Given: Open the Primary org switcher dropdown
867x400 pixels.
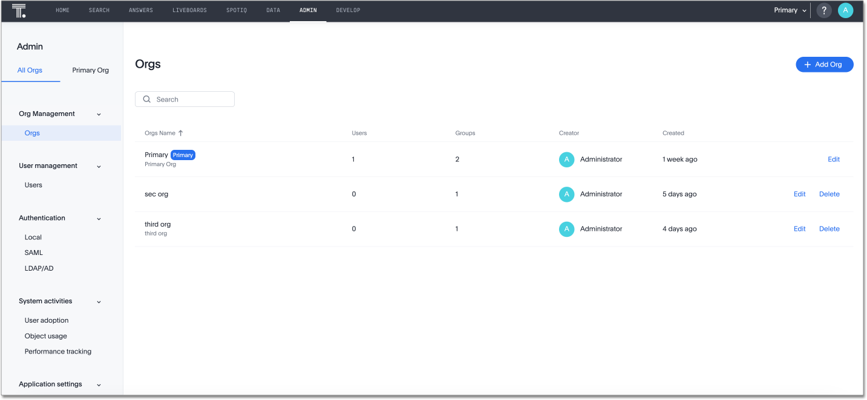Looking at the screenshot, I should pos(790,10).
